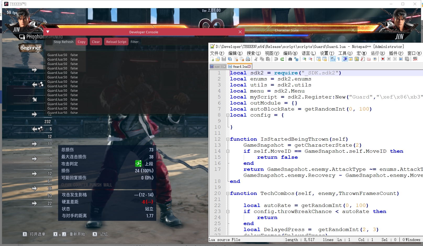Click the green 上段 attack property icon
423x246 pixels.
[138, 164]
